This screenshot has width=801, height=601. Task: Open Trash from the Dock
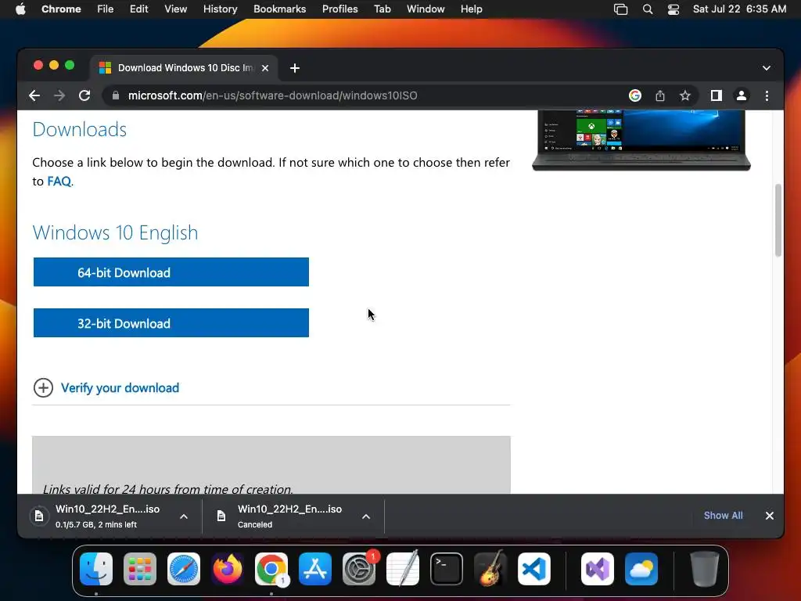click(x=705, y=569)
